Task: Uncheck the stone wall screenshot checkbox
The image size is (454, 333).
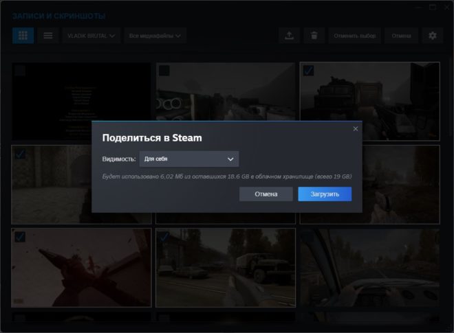Action: (x=20, y=154)
